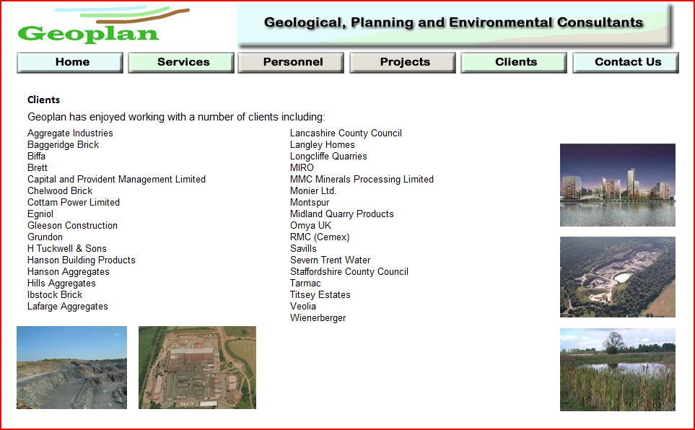
Task: Open the Home page
Action: 70,62
